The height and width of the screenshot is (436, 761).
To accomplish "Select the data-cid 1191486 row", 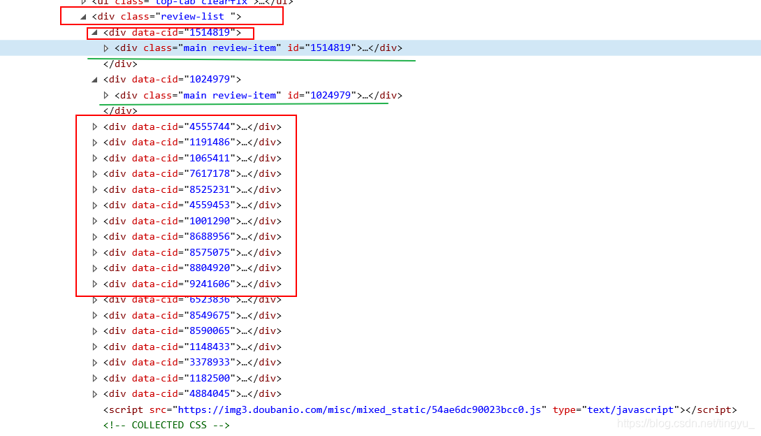I will click(192, 143).
